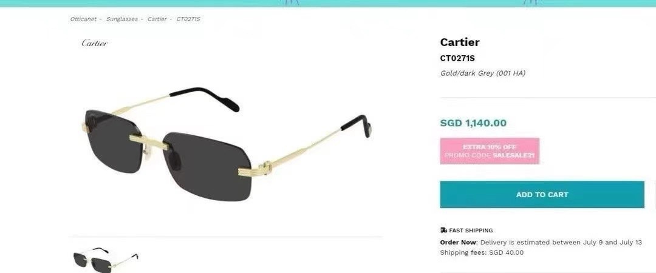Viewport: 656px width, 273px height.
Task: Click the fast shipping truck icon
Action: pyautogui.click(x=443, y=231)
